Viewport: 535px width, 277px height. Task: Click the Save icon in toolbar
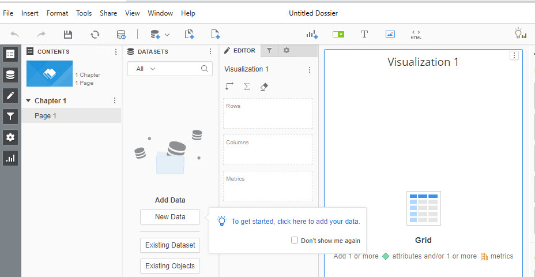68,35
